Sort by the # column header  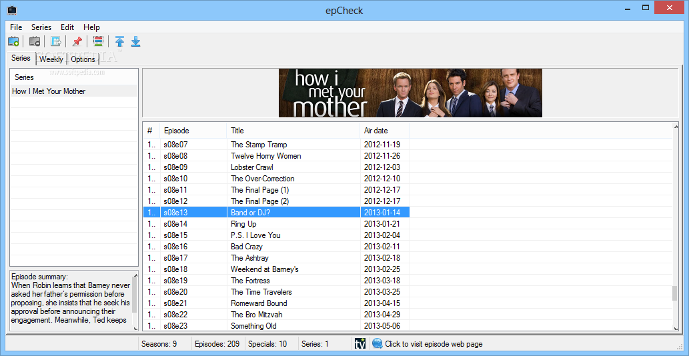point(151,131)
